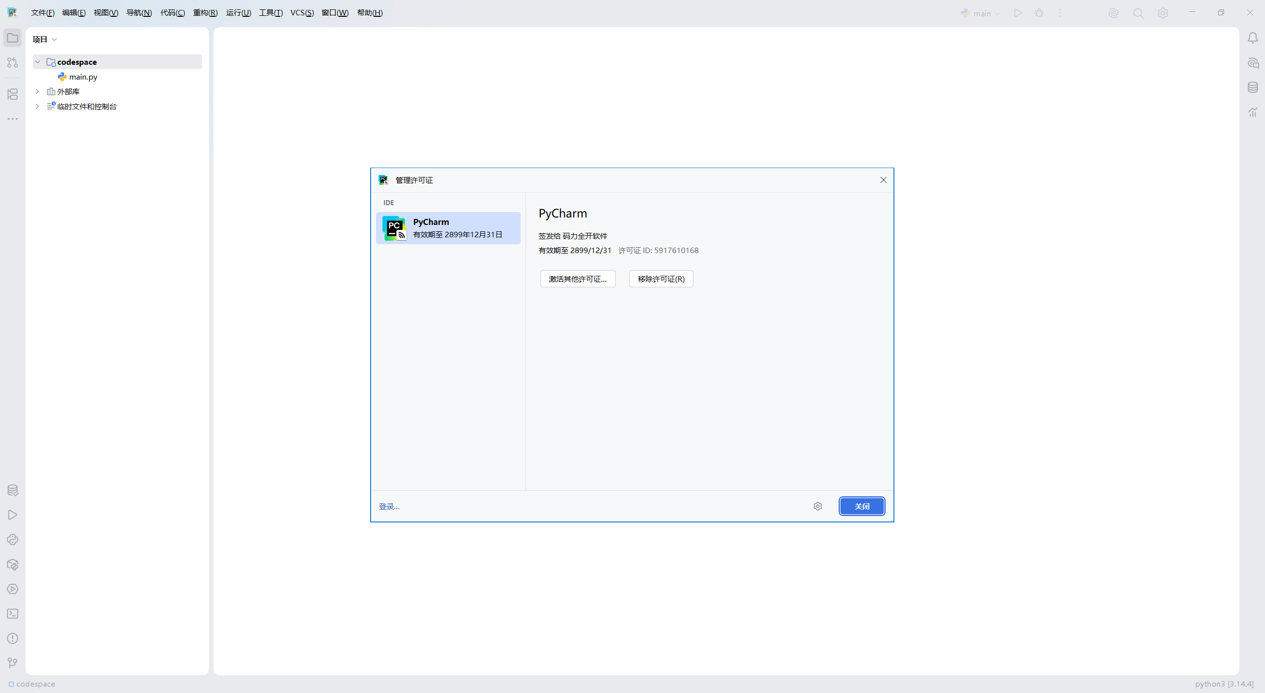Click the 签发给 码力全开软件 text

[x=573, y=236]
